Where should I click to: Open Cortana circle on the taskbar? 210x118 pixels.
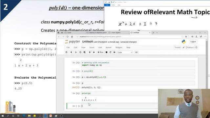[13, 116]
